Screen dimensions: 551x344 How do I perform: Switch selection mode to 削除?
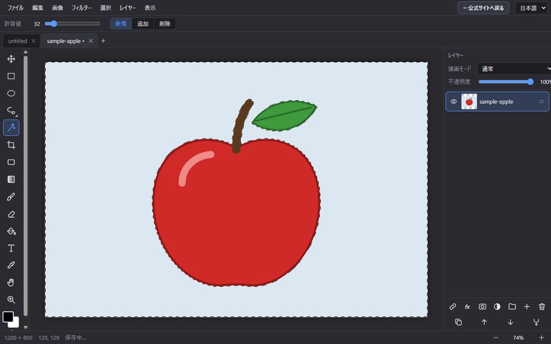[x=165, y=24]
